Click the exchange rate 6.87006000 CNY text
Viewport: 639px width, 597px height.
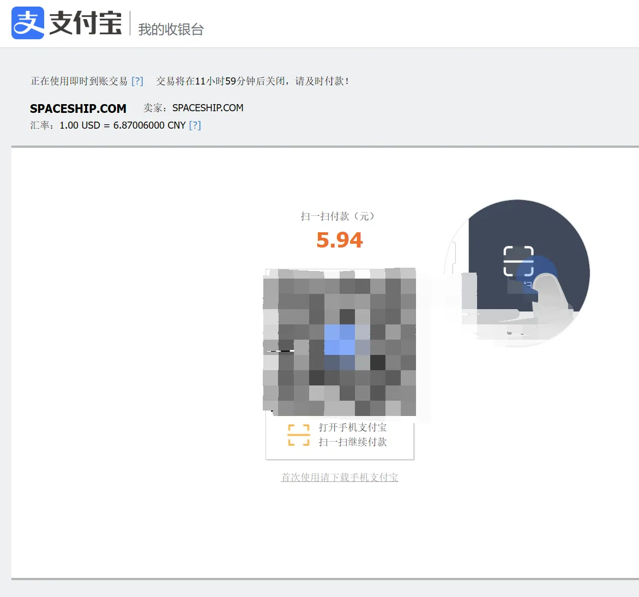pyautogui.click(x=149, y=125)
